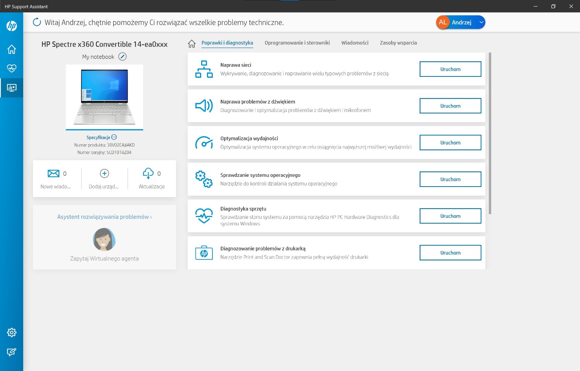
Task: Open the Zasoby wsparcia tab
Action: click(x=398, y=43)
